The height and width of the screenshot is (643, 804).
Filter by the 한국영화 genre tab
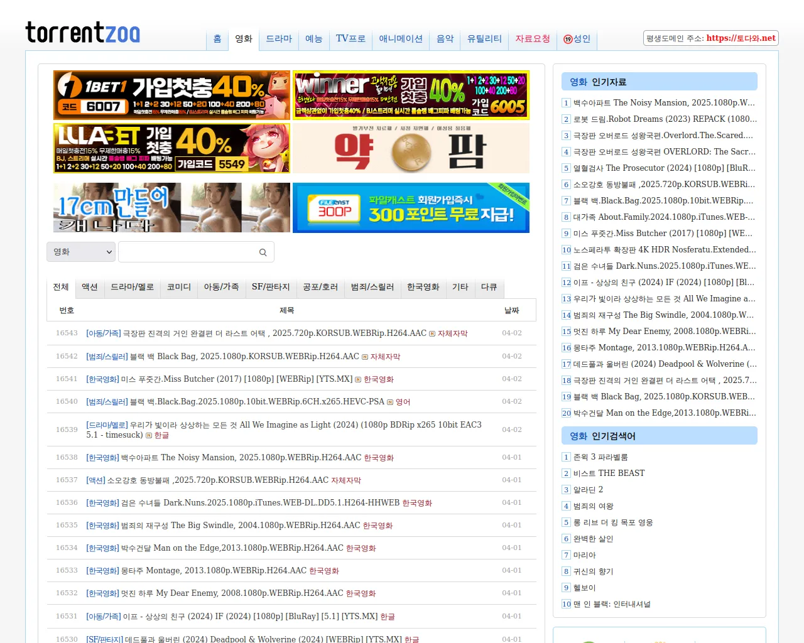point(423,287)
